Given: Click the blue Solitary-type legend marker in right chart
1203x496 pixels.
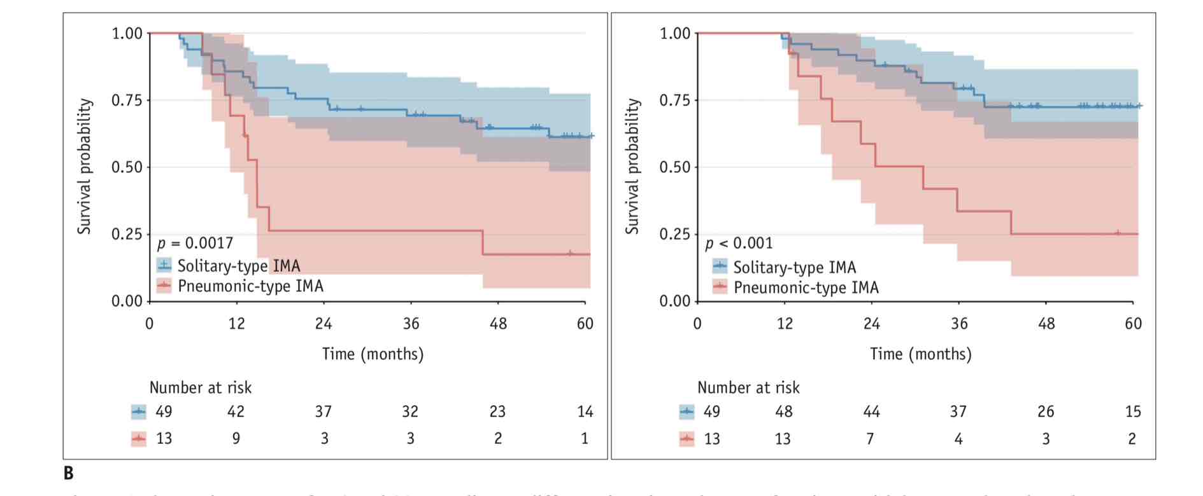Looking at the screenshot, I should click(x=720, y=266).
